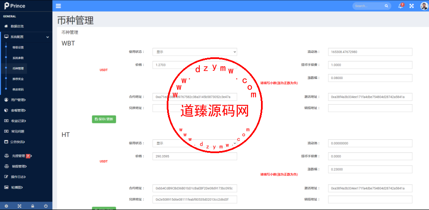The width and height of the screenshot is (429, 210).
Task: Edit WBT 流动池 field
Action: (370, 51)
